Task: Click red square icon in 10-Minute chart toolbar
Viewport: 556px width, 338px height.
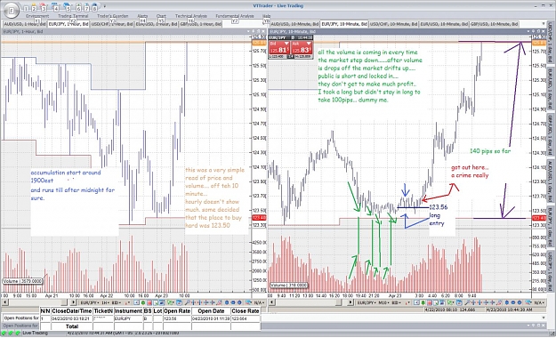Action: point(429,302)
